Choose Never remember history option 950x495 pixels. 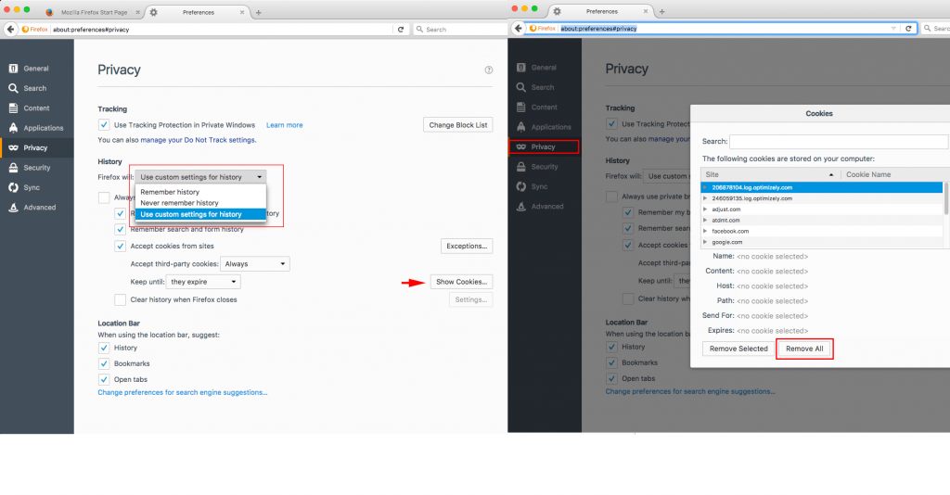200,203
